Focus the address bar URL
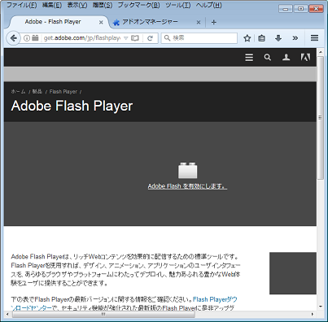This screenshot has height=322, width=328. [82, 38]
